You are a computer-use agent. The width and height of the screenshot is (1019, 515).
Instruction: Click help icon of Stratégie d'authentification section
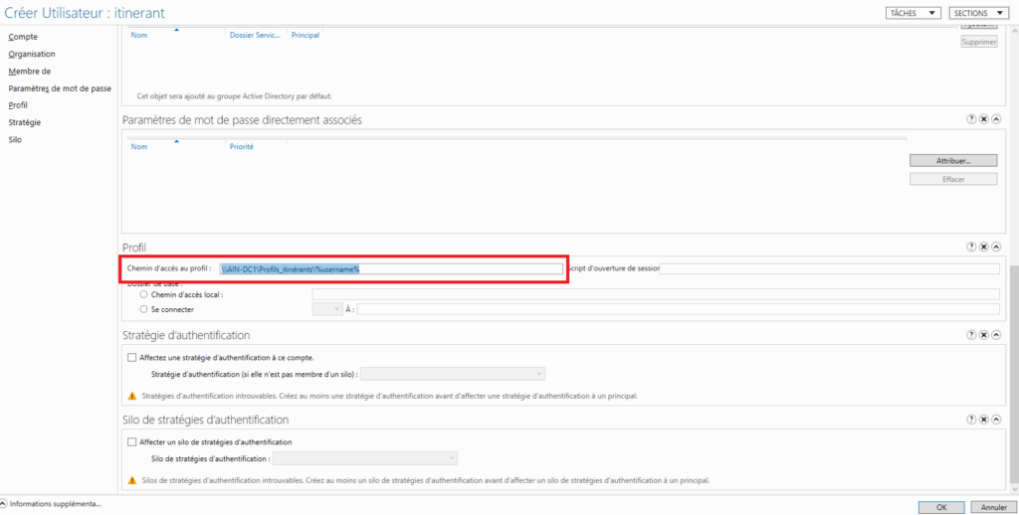(971, 336)
